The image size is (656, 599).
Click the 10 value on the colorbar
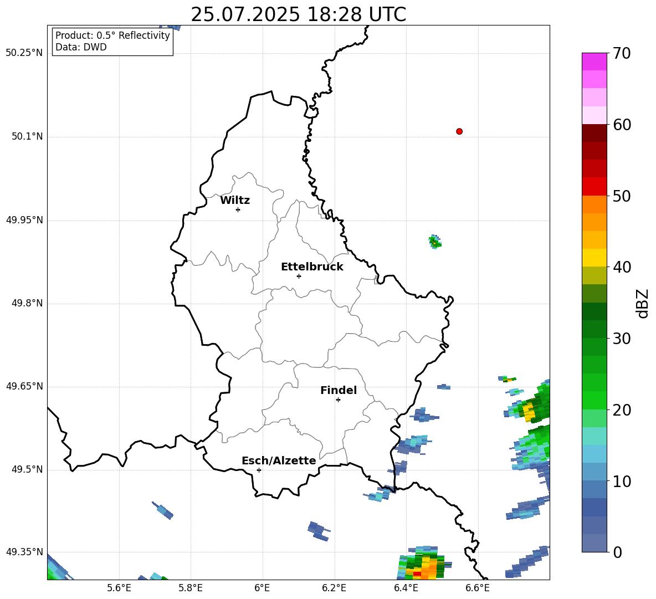(x=622, y=481)
